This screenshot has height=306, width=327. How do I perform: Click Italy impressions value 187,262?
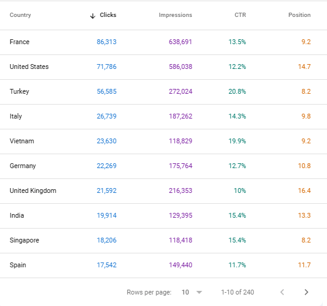tap(180, 116)
